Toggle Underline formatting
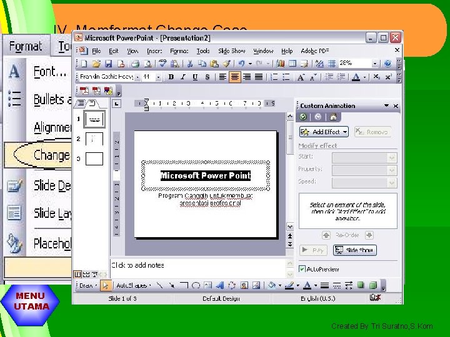 coord(195,77)
